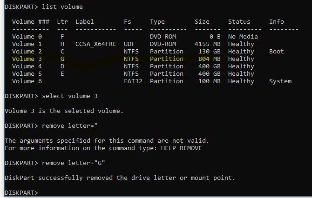Click the "System" info for Volume 6

(x=280, y=81)
